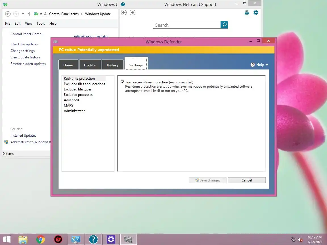This screenshot has height=245, width=327.
Task: Open the Help menu in Control Panel
Action: (53, 24)
